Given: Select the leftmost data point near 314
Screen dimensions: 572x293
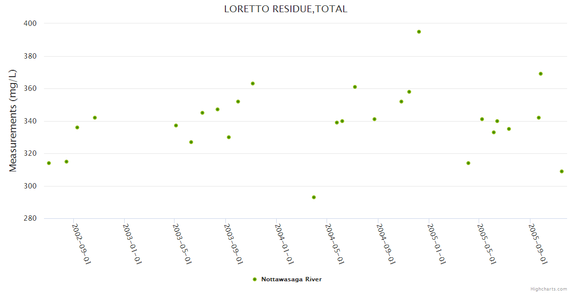Looking at the screenshot, I should (49, 163).
